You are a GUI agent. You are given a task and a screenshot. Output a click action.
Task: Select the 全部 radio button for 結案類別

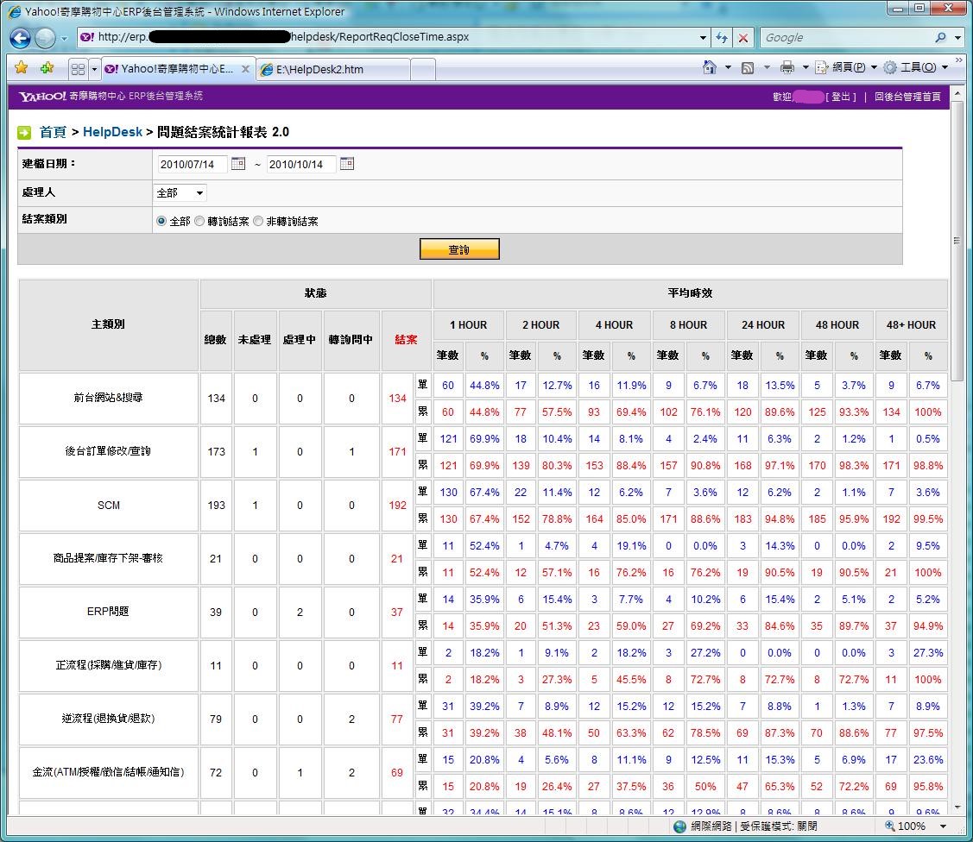point(161,222)
